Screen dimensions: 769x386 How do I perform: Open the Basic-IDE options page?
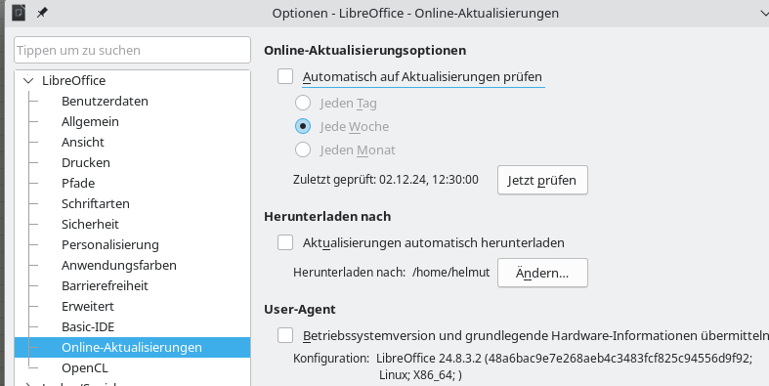click(88, 327)
